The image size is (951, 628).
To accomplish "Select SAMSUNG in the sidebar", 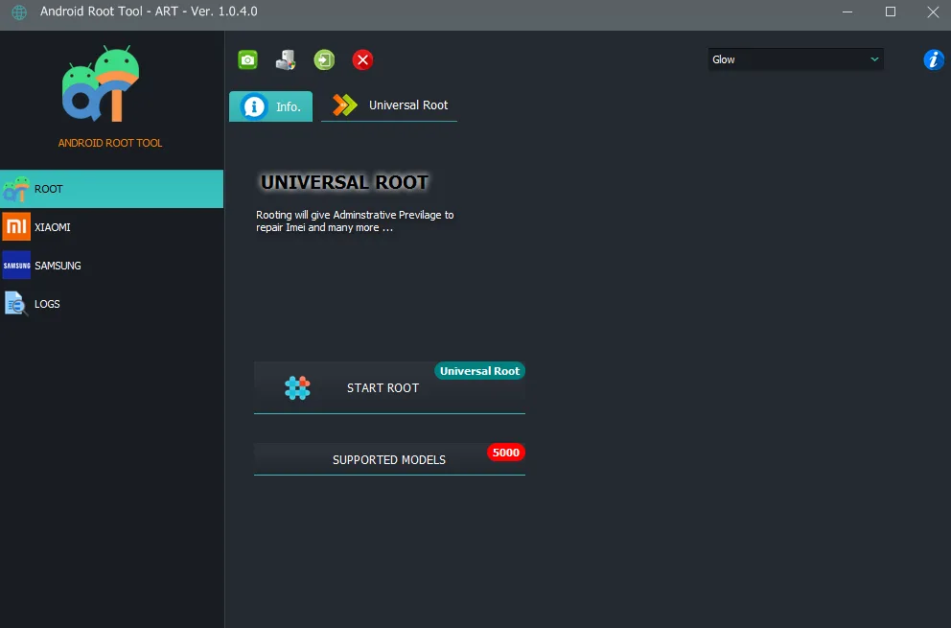I will pyautogui.click(x=111, y=266).
